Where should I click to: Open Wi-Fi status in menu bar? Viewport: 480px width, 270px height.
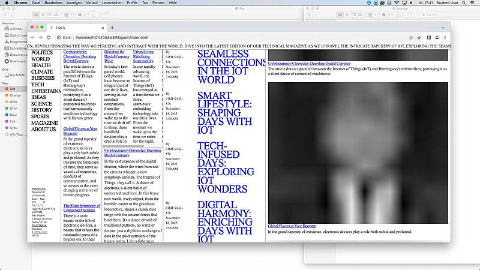click(x=397, y=3)
